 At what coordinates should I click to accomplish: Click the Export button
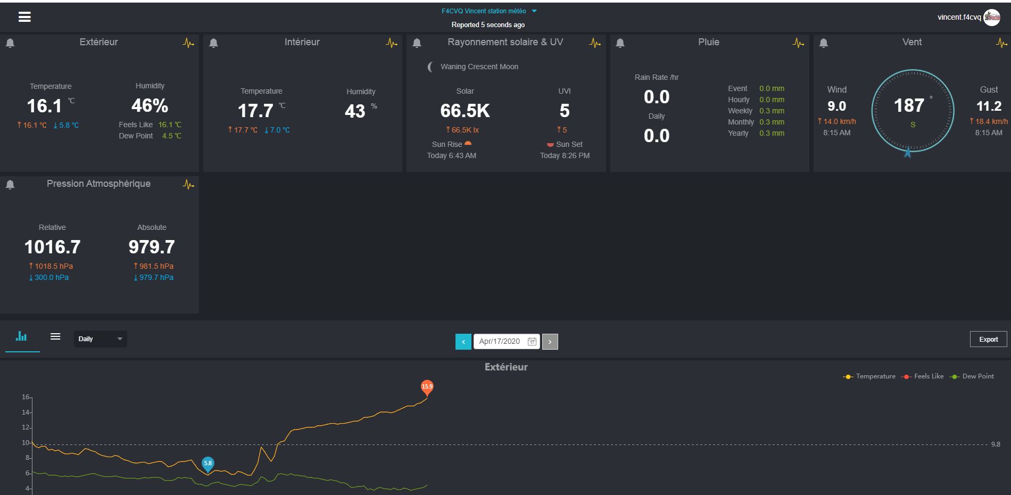click(x=988, y=340)
